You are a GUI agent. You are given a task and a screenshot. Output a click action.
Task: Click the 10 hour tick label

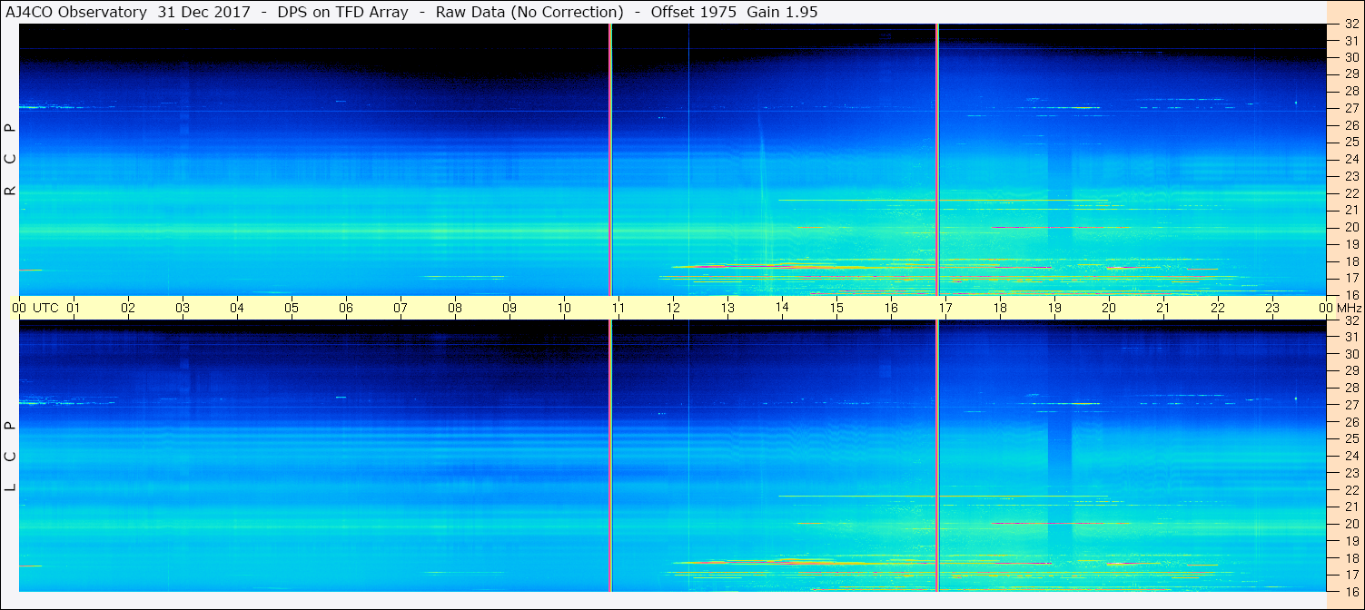[x=564, y=308]
